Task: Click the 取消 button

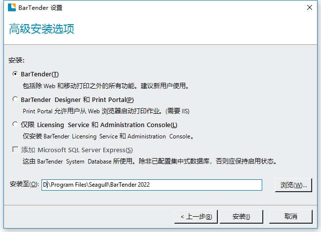Action: point(291,216)
